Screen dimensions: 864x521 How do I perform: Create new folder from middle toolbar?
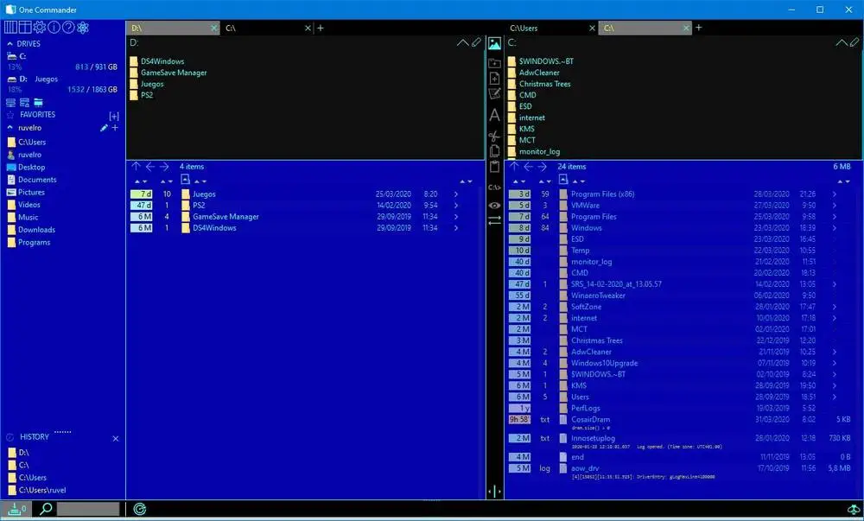[495, 63]
